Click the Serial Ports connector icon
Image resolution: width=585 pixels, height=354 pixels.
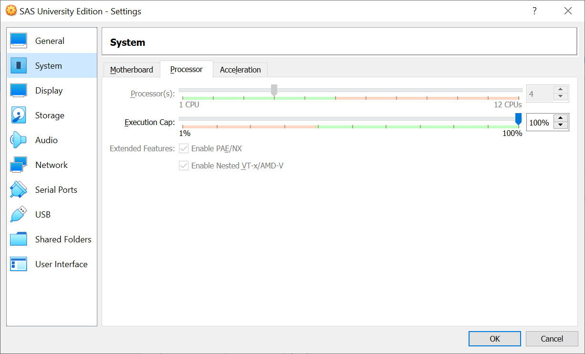coord(19,190)
